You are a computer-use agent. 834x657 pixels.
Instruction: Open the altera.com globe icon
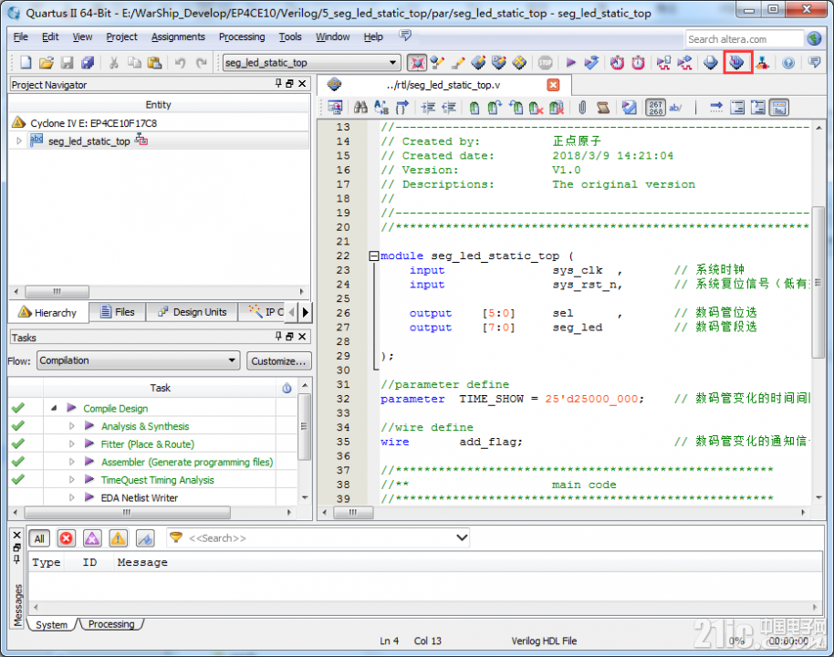814,38
